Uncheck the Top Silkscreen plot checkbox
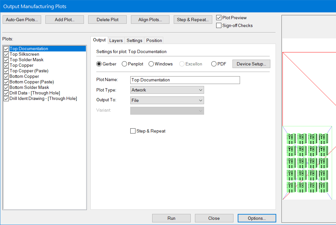Viewport: 336px width, 225px height. 6,54
